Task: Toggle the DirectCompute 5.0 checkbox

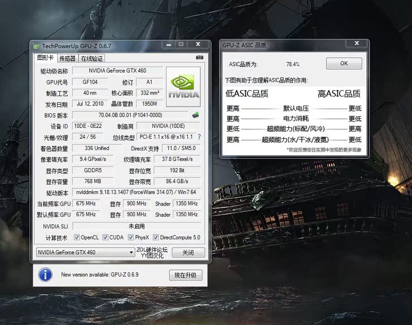Action: point(156,237)
